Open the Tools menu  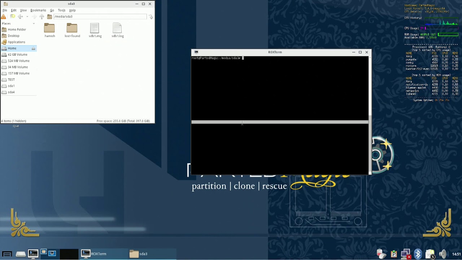(x=62, y=10)
